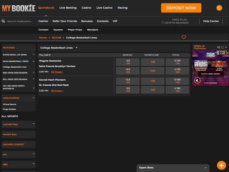Open the College Basketball Lines dropdown
Screen dimensions: 229x172
[59, 48]
